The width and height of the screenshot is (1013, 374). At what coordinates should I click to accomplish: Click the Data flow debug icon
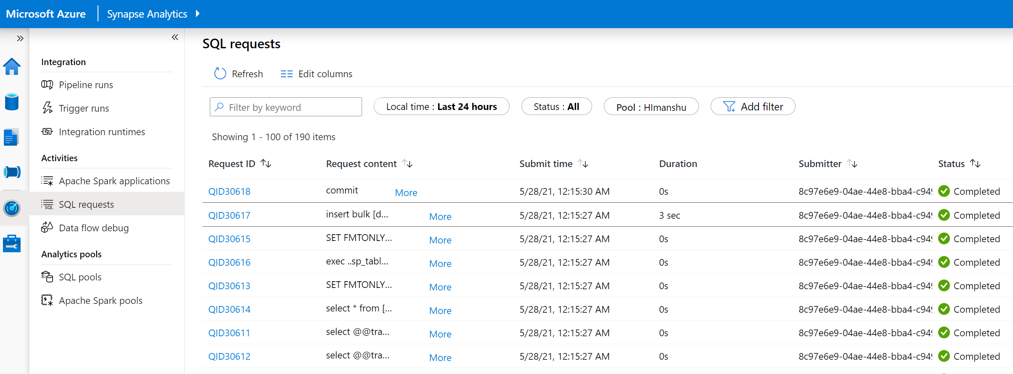[47, 228]
